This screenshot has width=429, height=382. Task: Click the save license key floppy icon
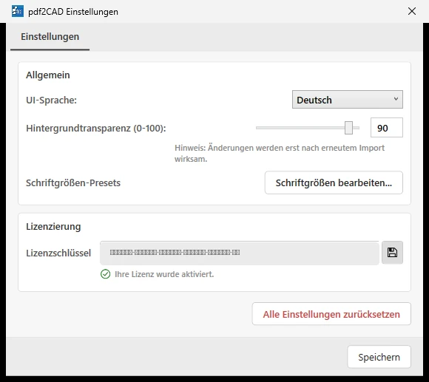[392, 253]
